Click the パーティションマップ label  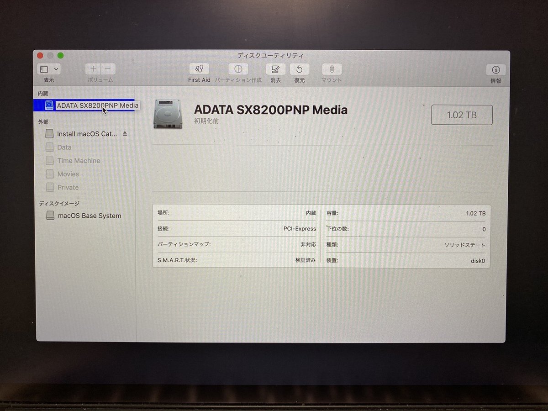pos(184,244)
